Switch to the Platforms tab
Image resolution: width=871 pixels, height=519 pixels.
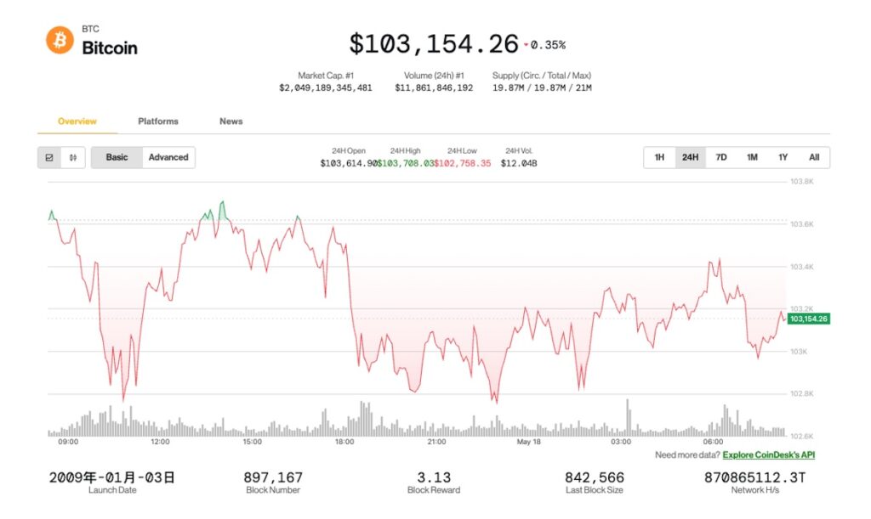158,121
